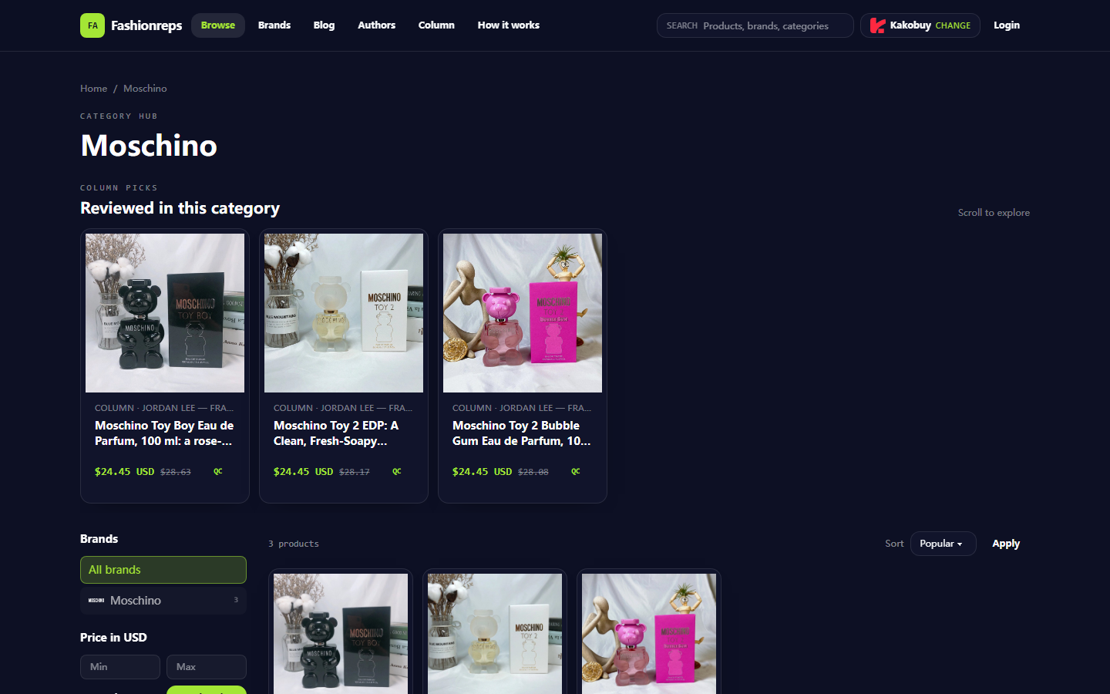
Task: Open Moschino Toy 2 EDP review image
Action: (344, 313)
